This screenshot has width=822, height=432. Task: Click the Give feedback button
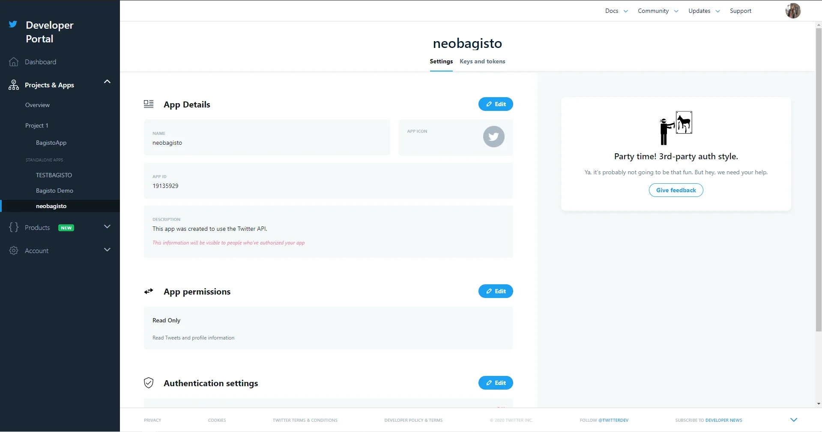click(x=676, y=190)
